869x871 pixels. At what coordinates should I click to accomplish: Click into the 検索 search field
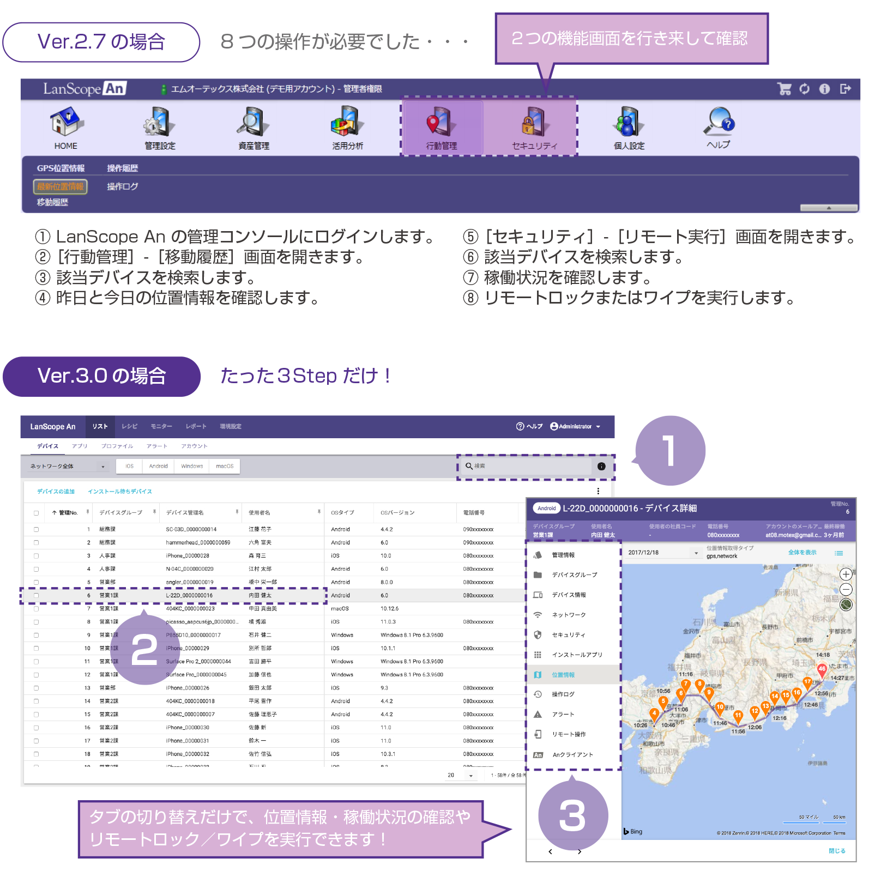(526, 466)
